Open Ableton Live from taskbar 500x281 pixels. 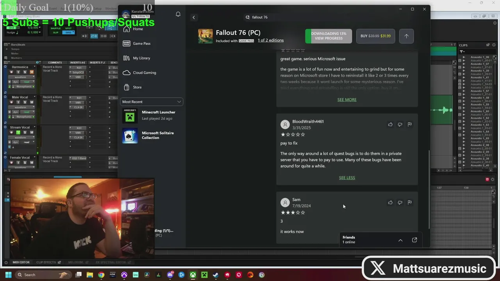tap(136, 275)
